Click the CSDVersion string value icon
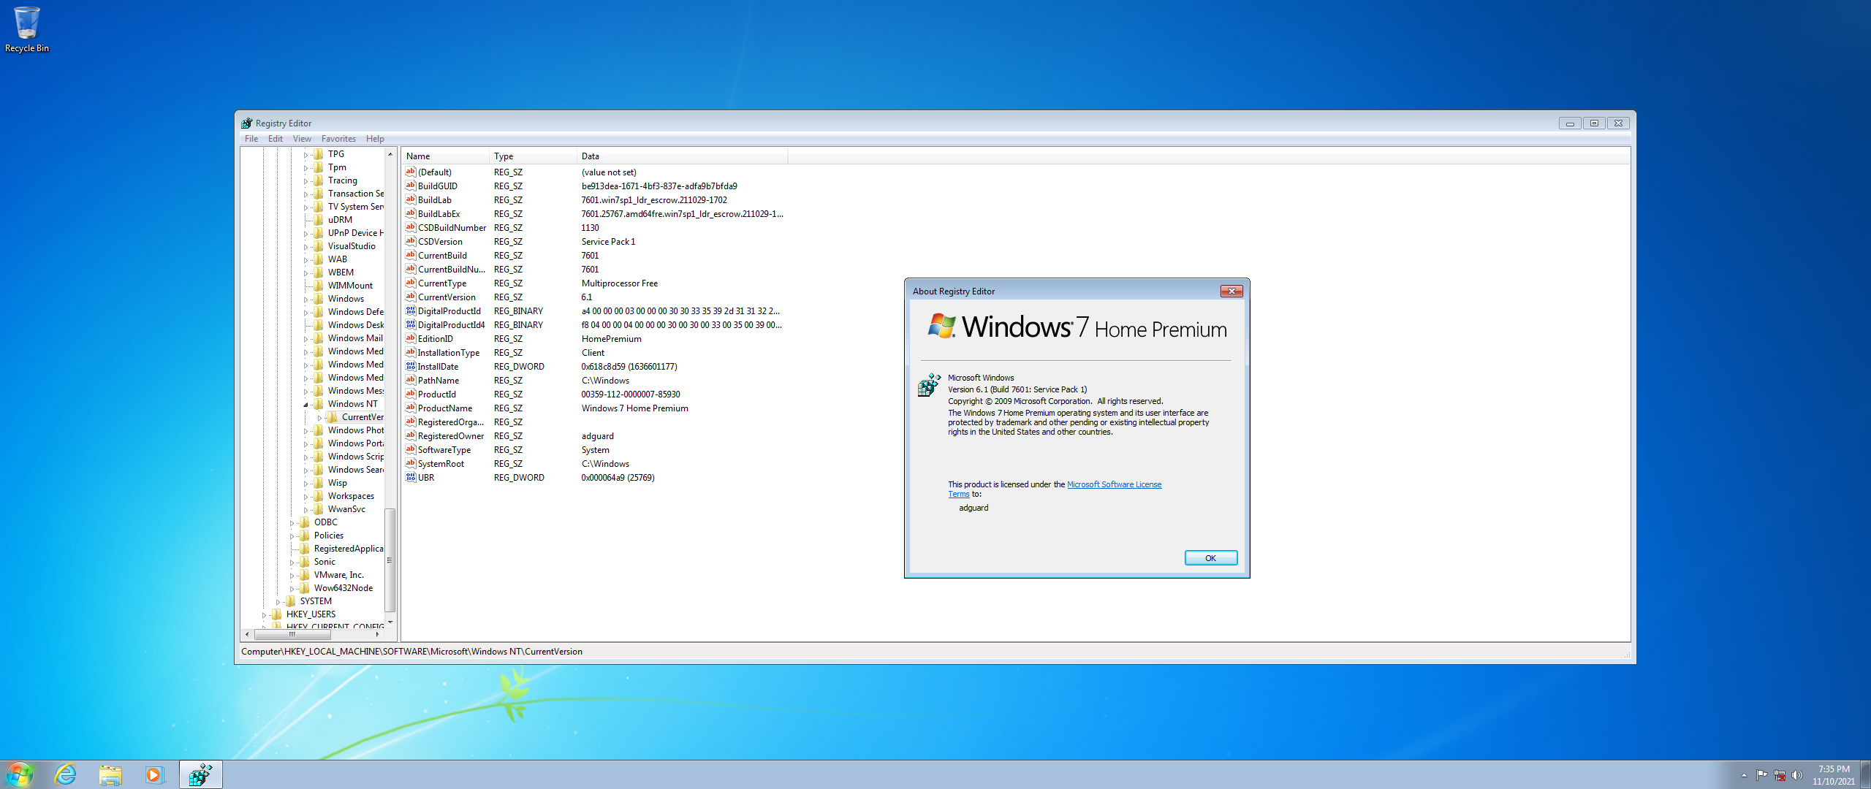This screenshot has width=1871, height=789. [x=411, y=241]
